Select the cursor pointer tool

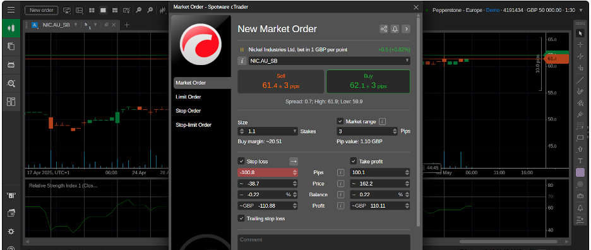pos(580,33)
